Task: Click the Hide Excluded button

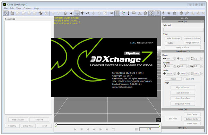Action: point(18,120)
